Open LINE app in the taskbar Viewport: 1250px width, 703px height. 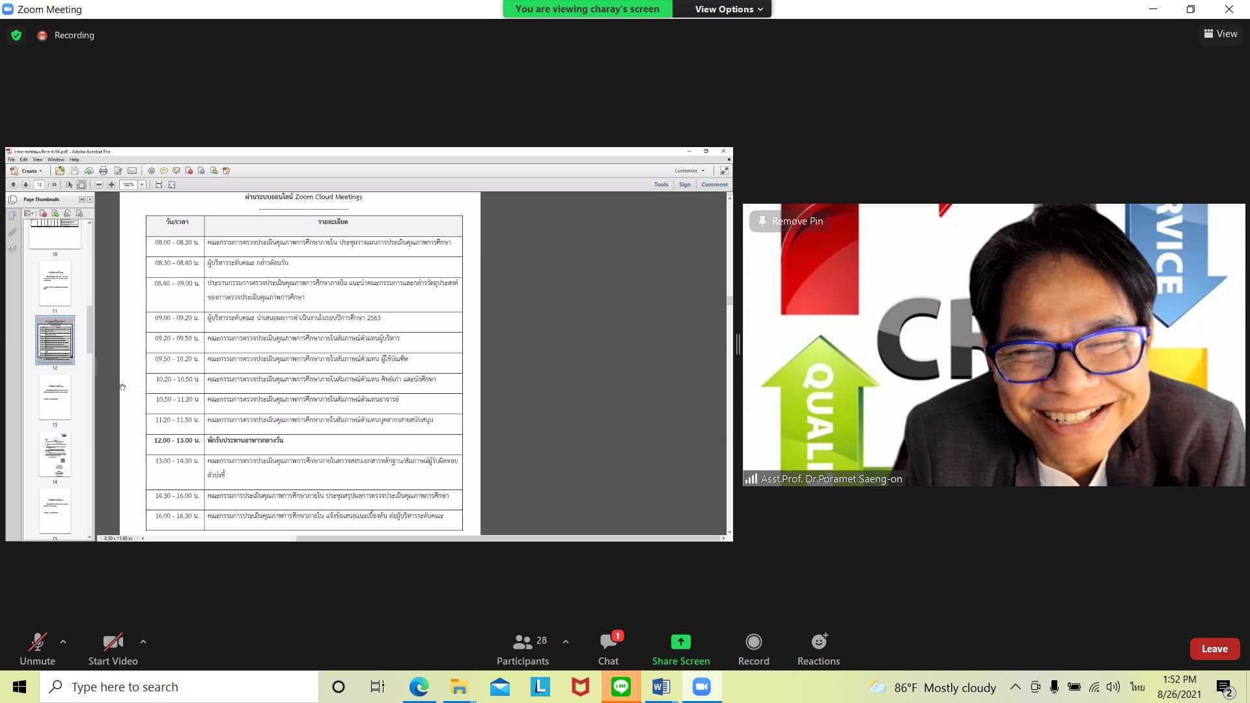620,687
